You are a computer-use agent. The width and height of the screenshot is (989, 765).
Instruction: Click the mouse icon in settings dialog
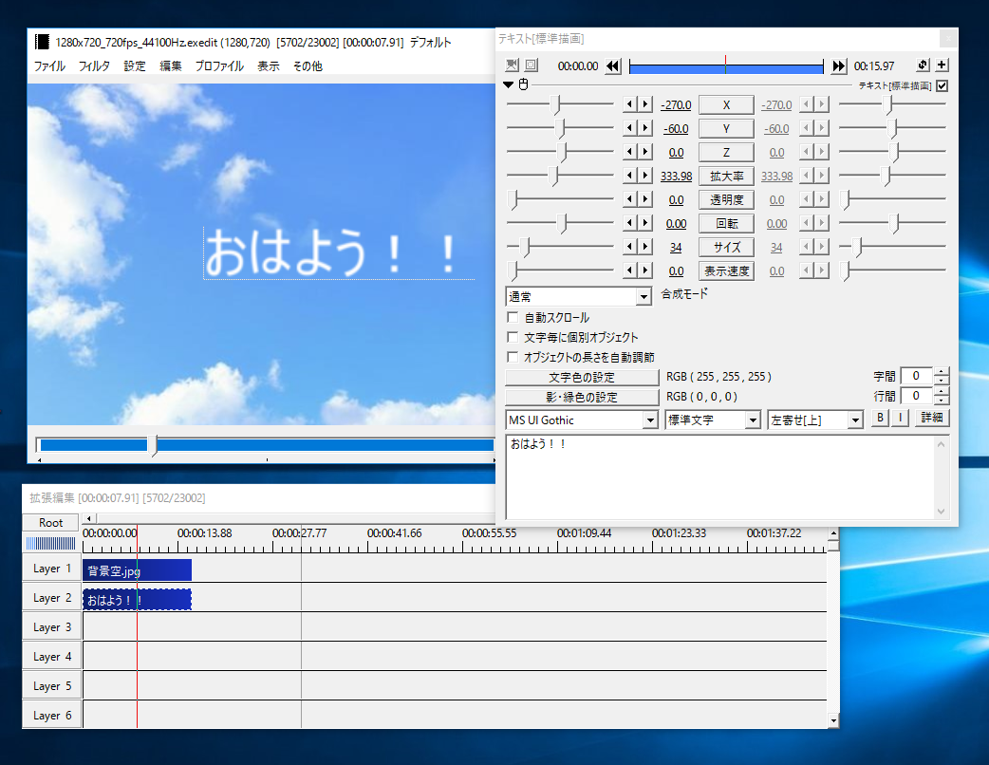(x=523, y=84)
